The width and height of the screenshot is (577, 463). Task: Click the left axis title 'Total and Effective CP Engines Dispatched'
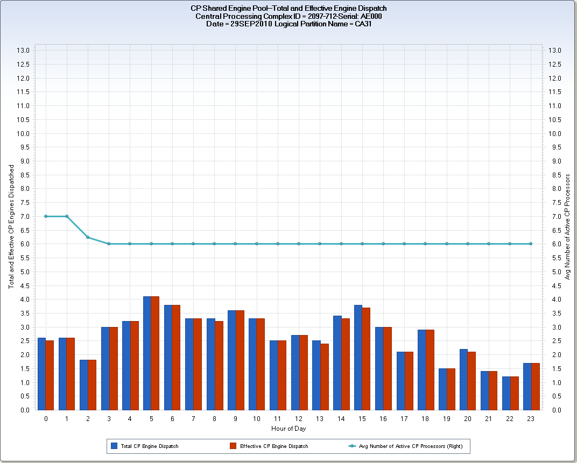11,226
